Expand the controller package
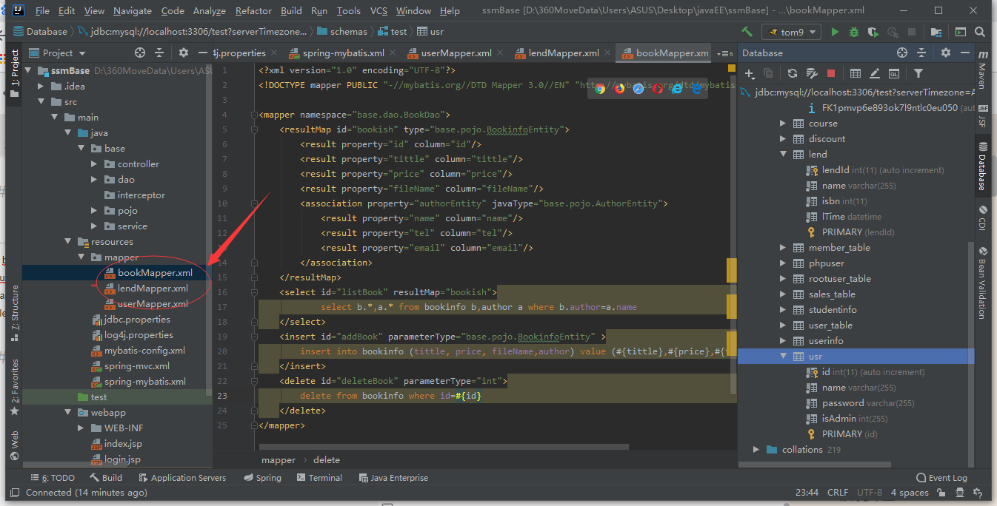 (x=95, y=164)
